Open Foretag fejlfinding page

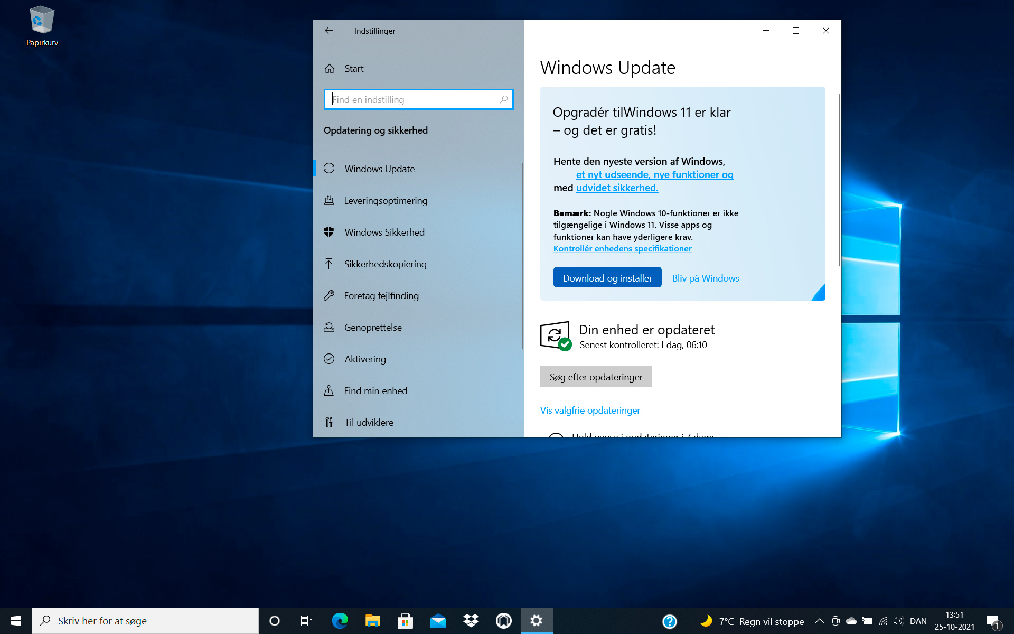coord(418,295)
